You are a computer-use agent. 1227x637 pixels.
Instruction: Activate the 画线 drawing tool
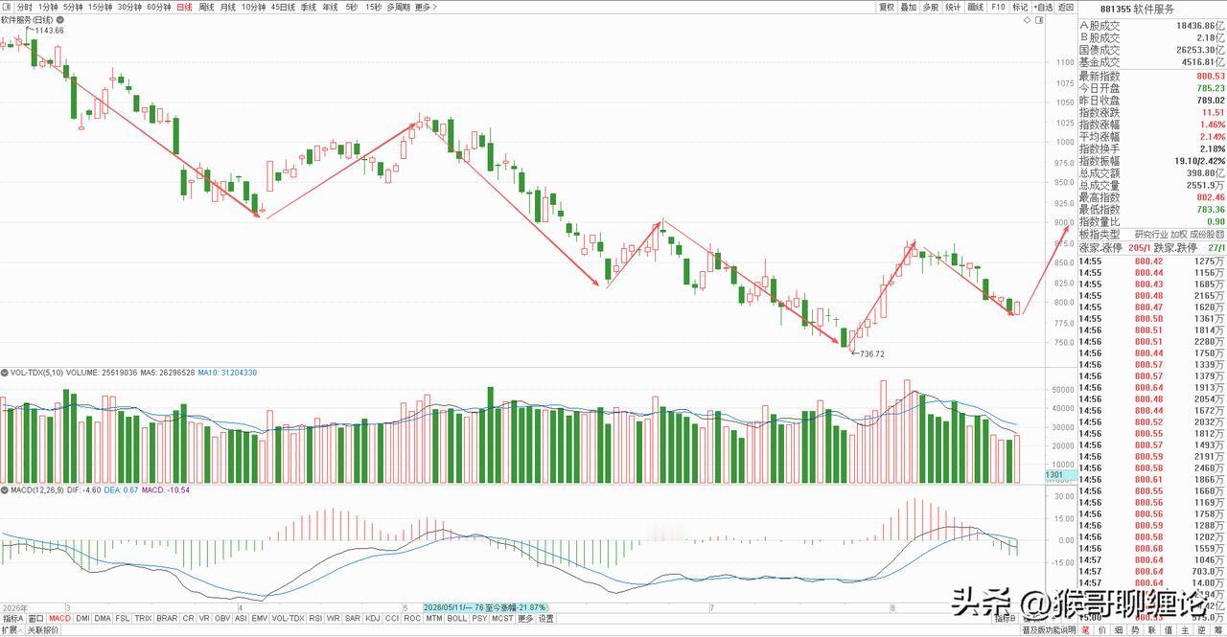point(976,7)
